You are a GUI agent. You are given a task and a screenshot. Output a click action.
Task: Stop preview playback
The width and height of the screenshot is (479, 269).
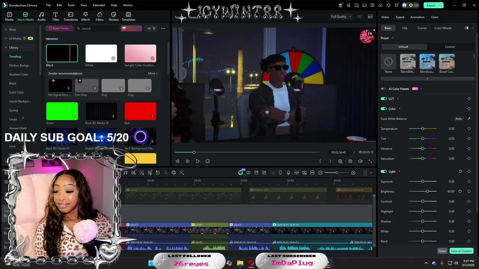point(208,161)
